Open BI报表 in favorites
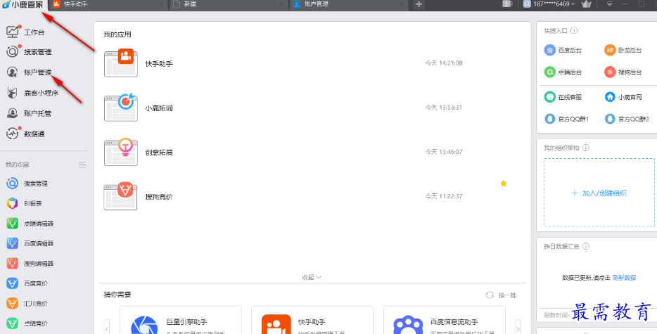 (25, 203)
